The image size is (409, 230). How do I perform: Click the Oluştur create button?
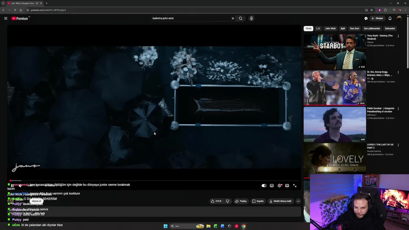(377, 19)
